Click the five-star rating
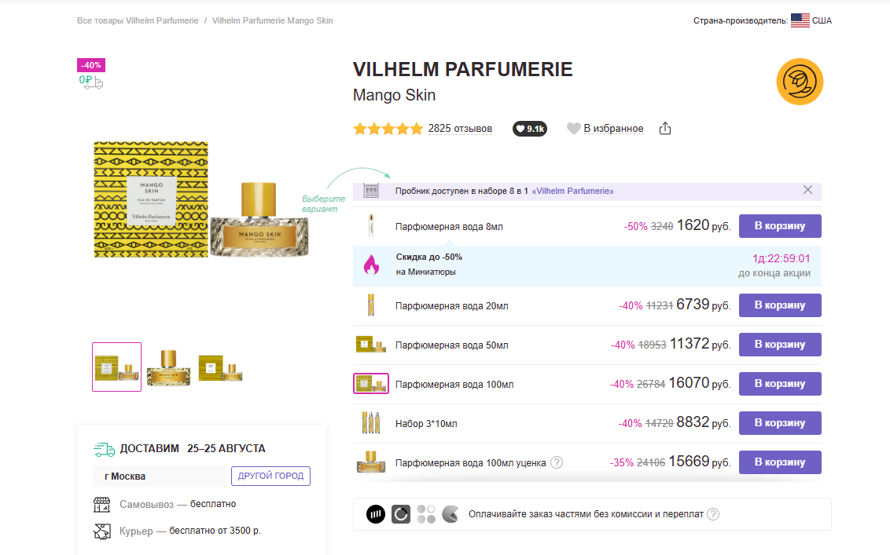Viewport: 890px width, 555px height. 388,129
